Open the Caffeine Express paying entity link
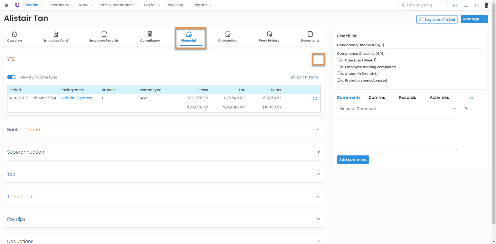 click(x=76, y=98)
